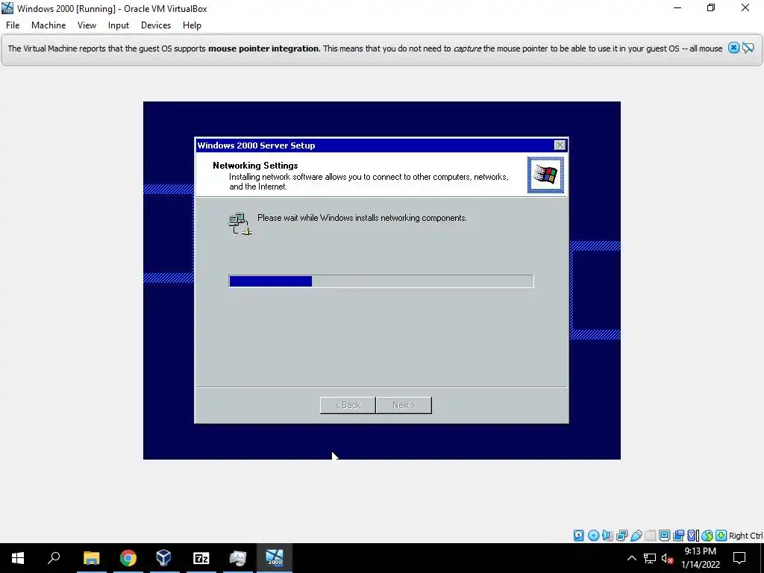764x573 pixels.
Task: Open the computer-shaped app icon after 7-Zip
Action: [238, 558]
